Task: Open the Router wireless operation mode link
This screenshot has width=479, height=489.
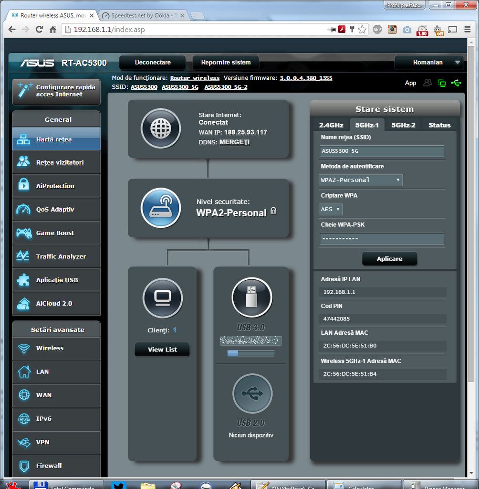Action: [x=195, y=78]
